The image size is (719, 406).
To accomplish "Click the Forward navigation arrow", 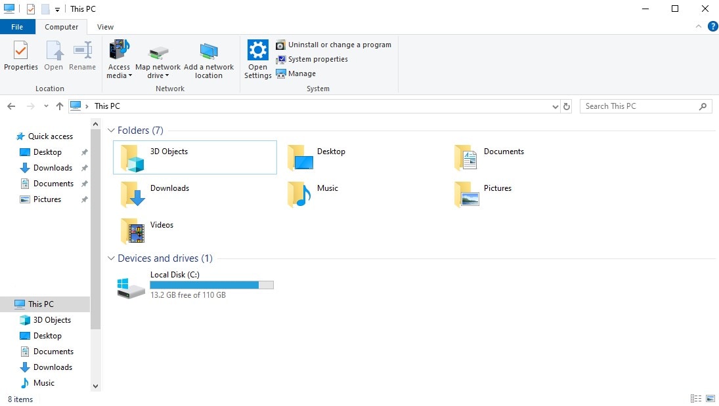I will [x=31, y=106].
